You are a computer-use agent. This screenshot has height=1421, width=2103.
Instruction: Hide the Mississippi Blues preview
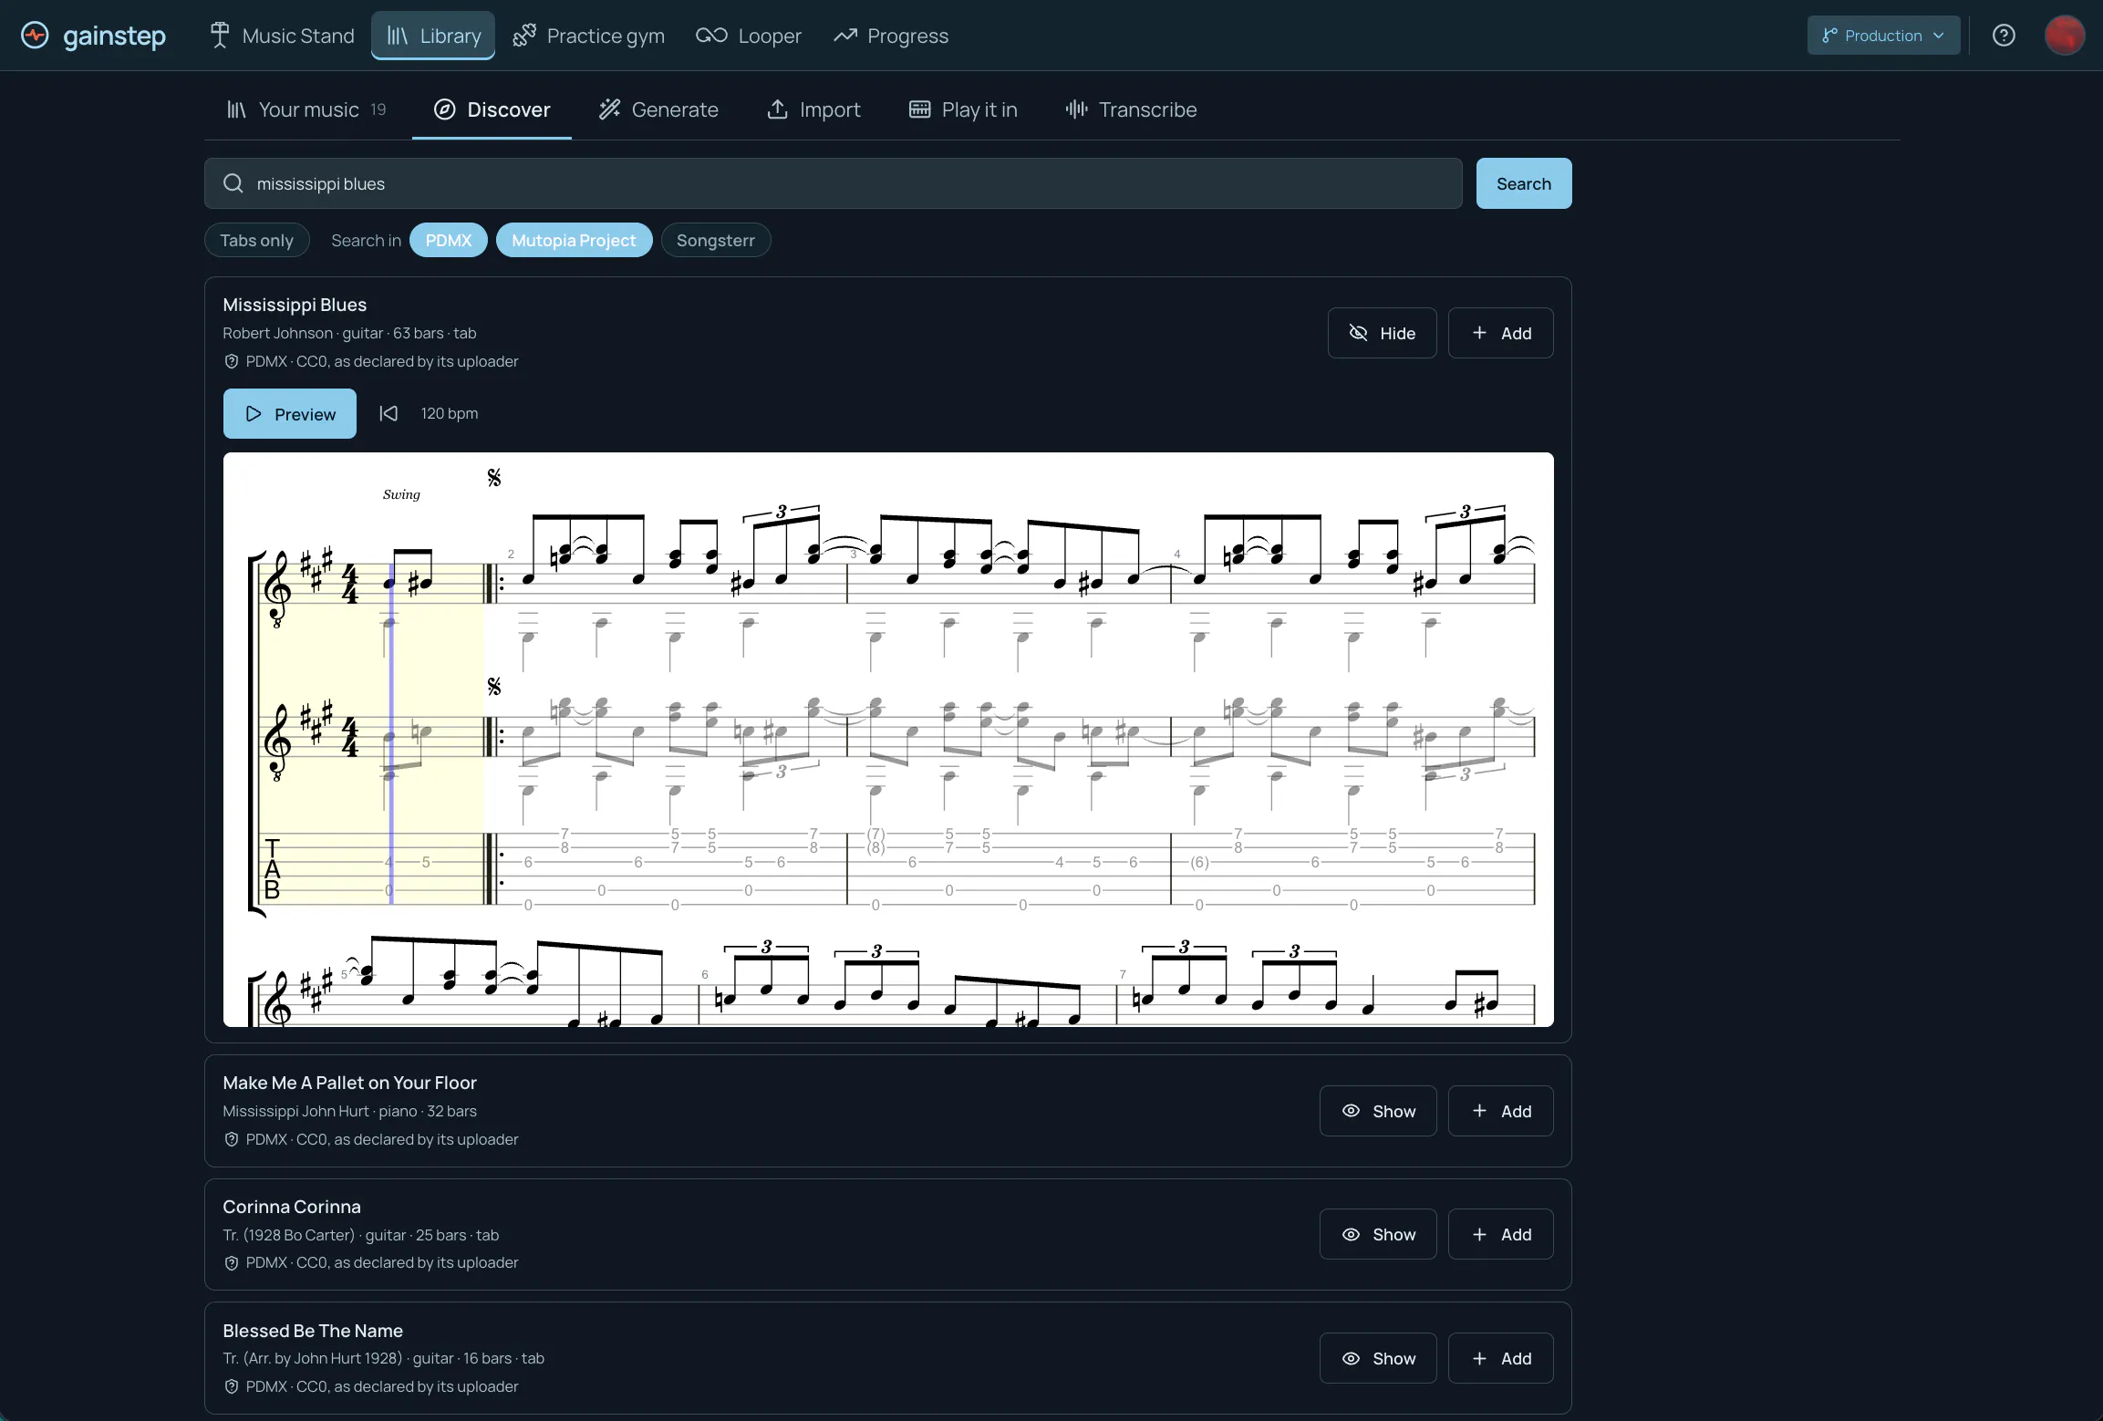[x=1382, y=333]
